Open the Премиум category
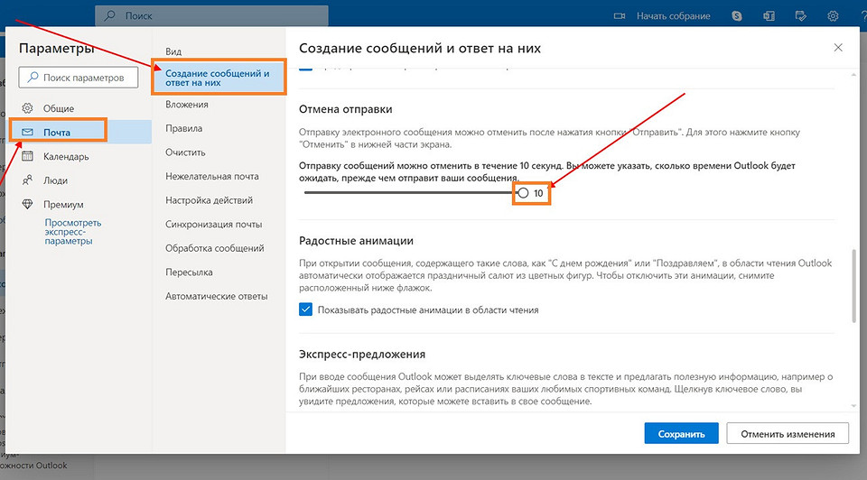The height and width of the screenshot is (480, 867). click(80, 205)
